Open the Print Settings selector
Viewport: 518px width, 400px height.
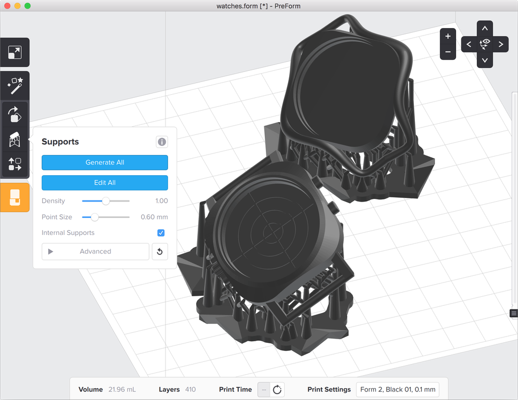[x=397, y=389]
